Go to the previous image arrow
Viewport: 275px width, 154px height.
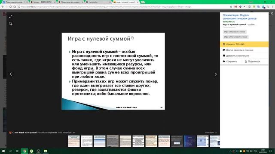(11, 74)
